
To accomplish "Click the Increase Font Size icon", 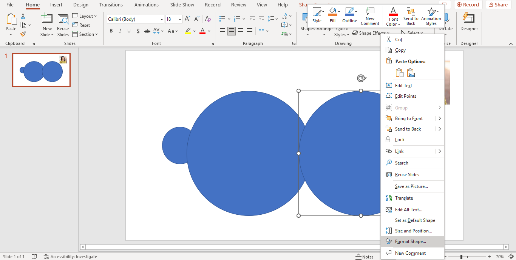I will pos(187,18).
